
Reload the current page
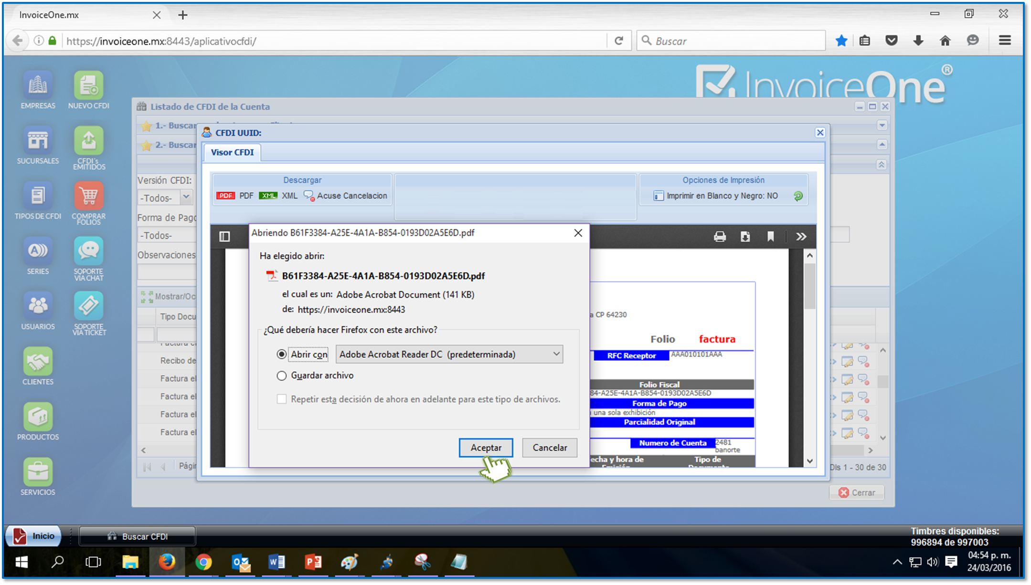(619, 41)
